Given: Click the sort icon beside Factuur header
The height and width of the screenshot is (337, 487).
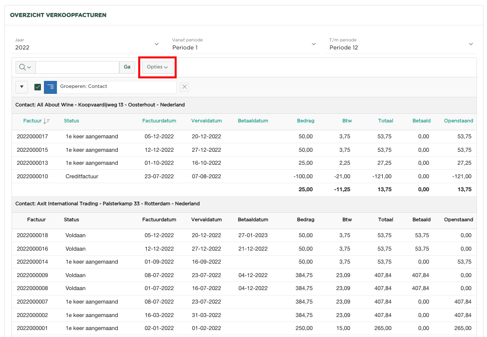Looking at the screenshot, I should pyautogui.click(x=47, y=121).
